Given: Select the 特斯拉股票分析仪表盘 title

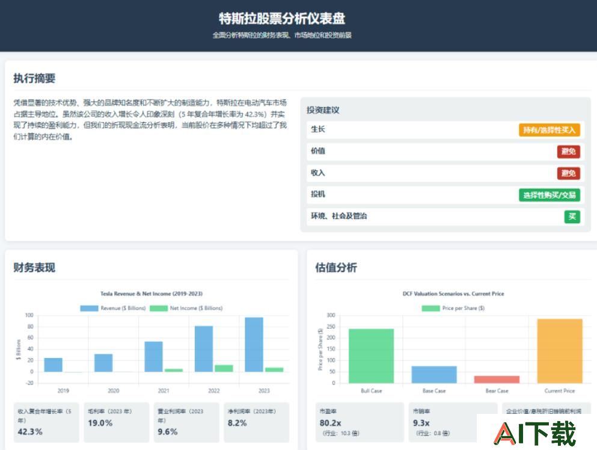Looking at the screenshot, I should [282, 18].
